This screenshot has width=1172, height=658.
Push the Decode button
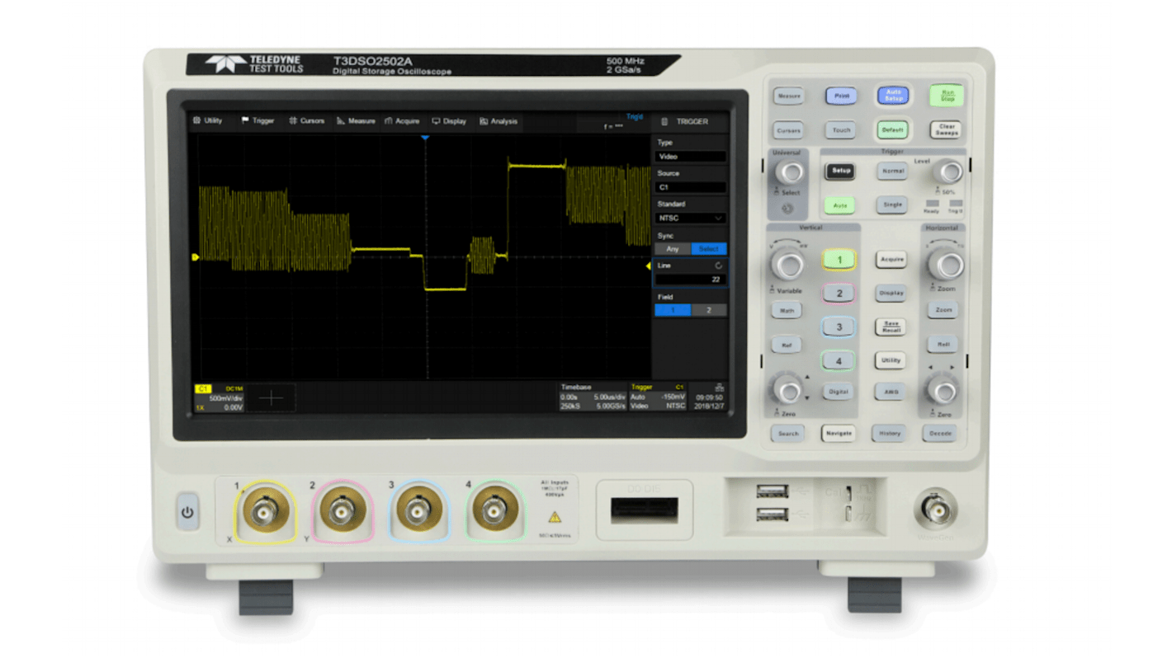pos(940,433)
